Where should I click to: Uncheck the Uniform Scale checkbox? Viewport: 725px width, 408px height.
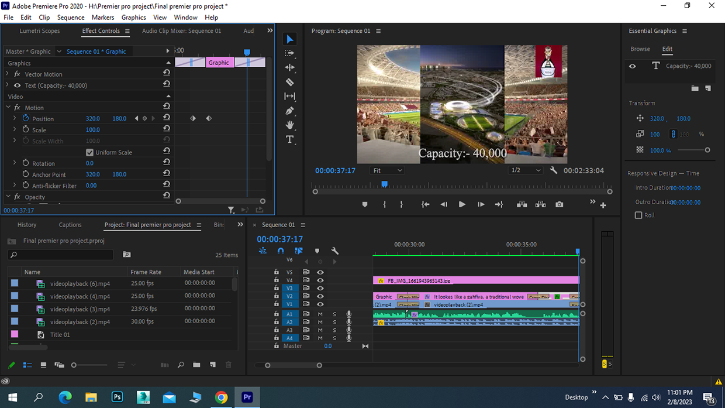[x=89, y=152]
